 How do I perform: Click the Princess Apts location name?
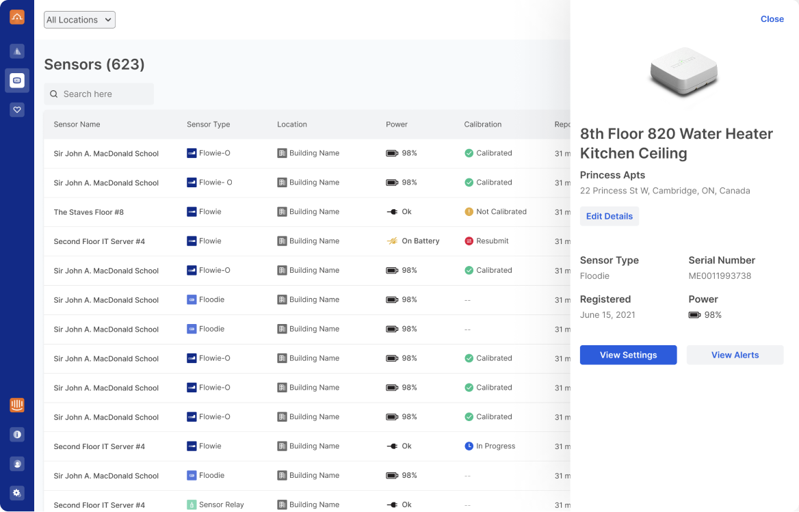click(x=612, y=175)
